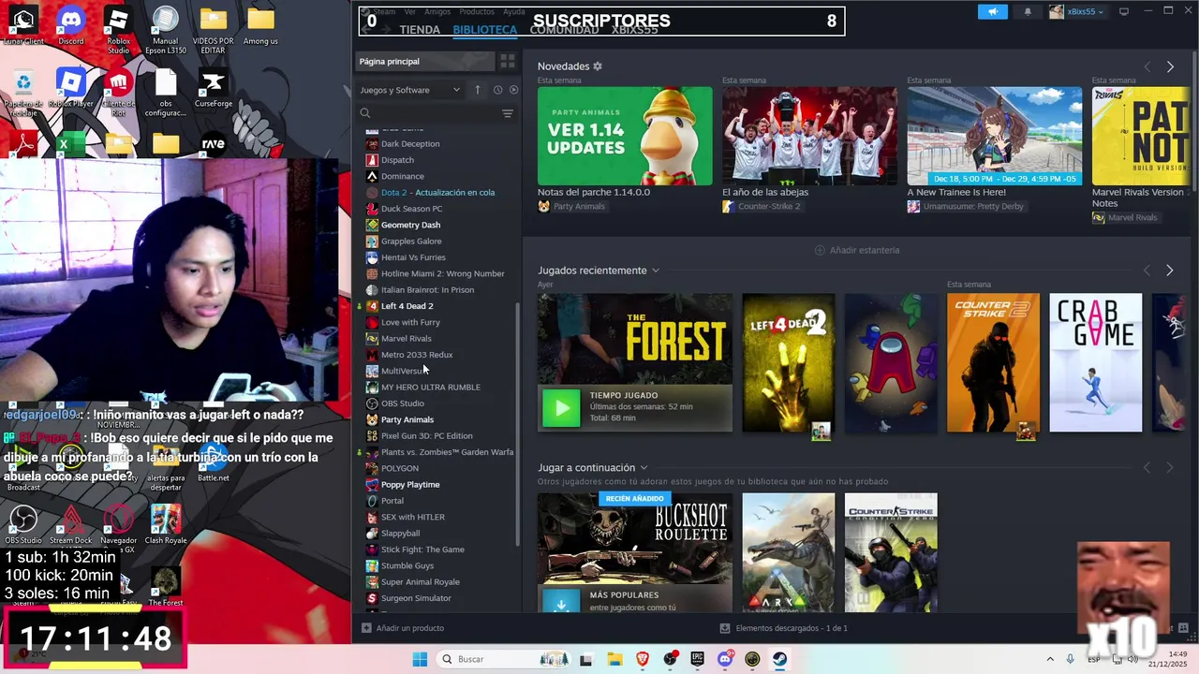This screenshot has width=1199, height=674.
Task: Select ARK cover in Jugar a continuación
Action: pyautogui.click(x=788, y=553)
